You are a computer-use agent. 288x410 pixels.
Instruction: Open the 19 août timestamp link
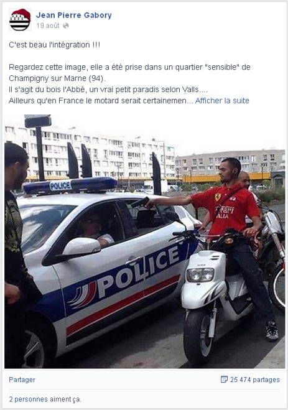[48, 26]
